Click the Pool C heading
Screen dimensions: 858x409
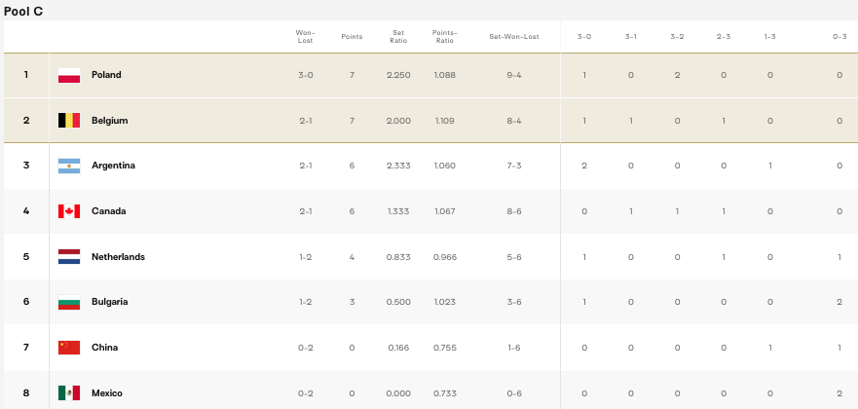coord(23,12)
